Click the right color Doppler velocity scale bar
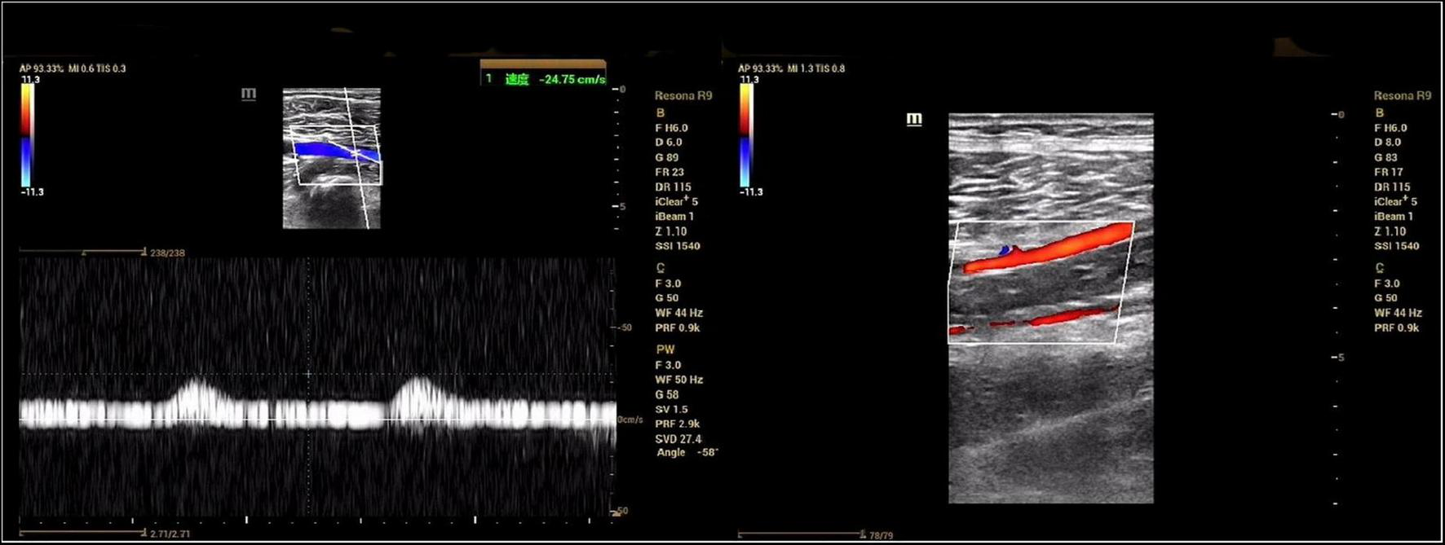The image size is (1445, 545). click(x=745, y=135)
